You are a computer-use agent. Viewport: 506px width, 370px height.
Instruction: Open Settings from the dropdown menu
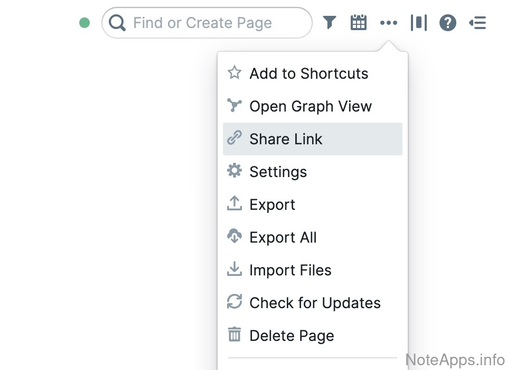pos(278,172)
